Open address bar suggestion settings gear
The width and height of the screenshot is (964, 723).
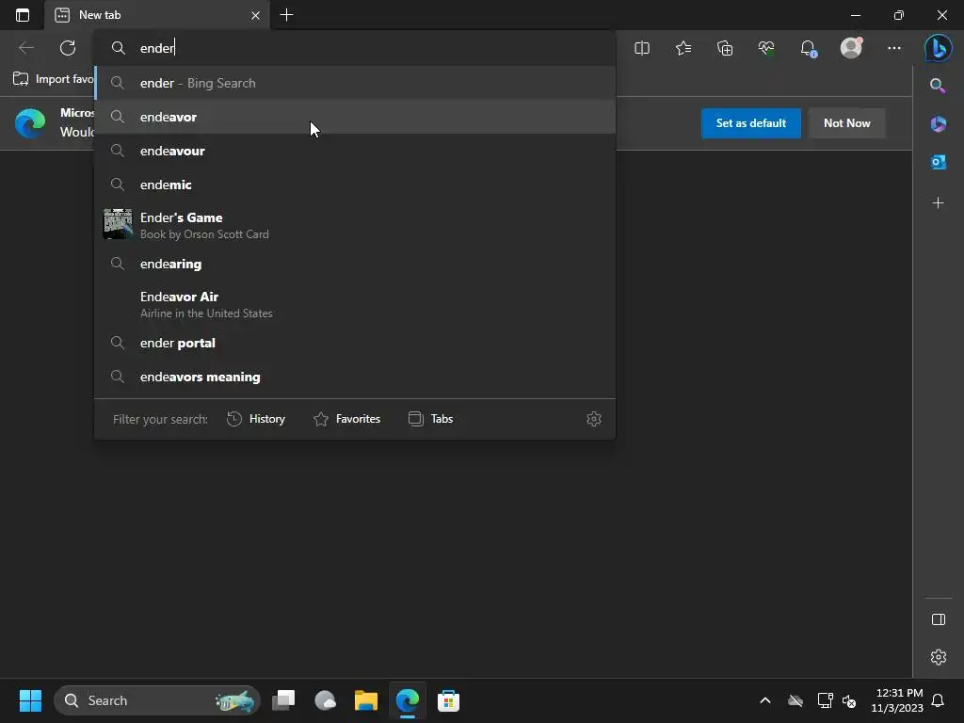[x=594, y=419]
